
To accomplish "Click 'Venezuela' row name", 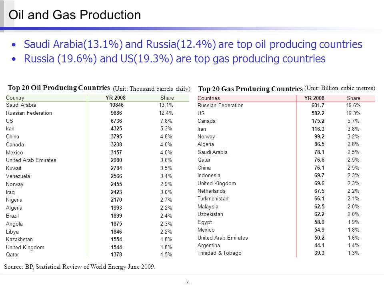I will [x=18, y=176].
